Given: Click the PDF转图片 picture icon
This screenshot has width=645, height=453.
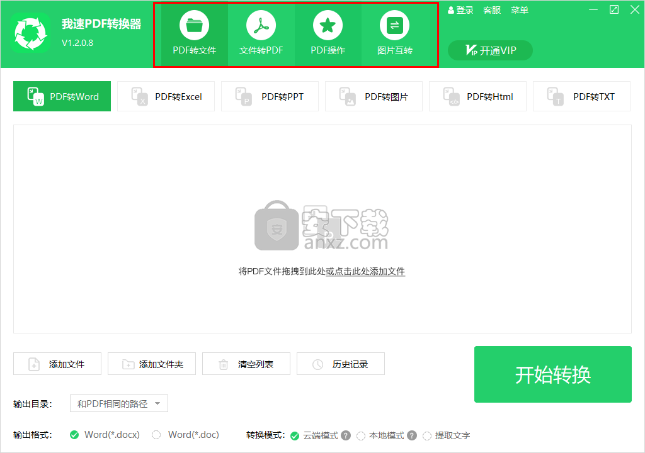Looking at the screenshot, I should pyautogui.click(x=347, y=96).
